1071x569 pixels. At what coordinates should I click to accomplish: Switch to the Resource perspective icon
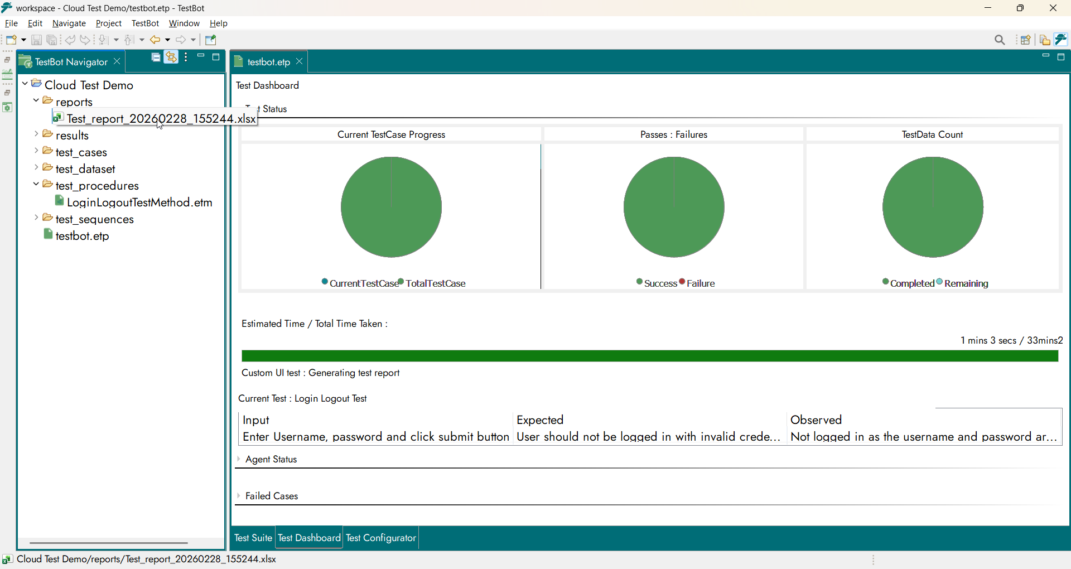(1045, 40)
